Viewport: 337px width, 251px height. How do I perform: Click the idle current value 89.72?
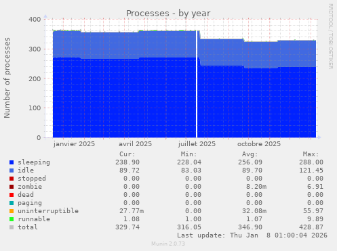(130, 170)
